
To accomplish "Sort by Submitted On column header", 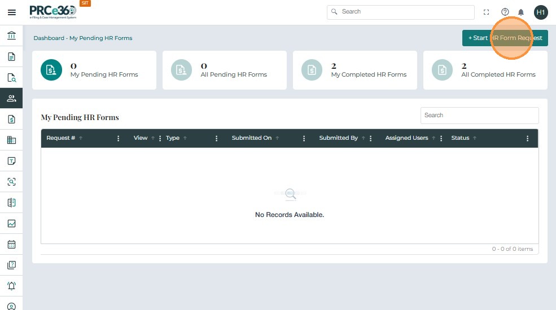I will tap(251, 138).
